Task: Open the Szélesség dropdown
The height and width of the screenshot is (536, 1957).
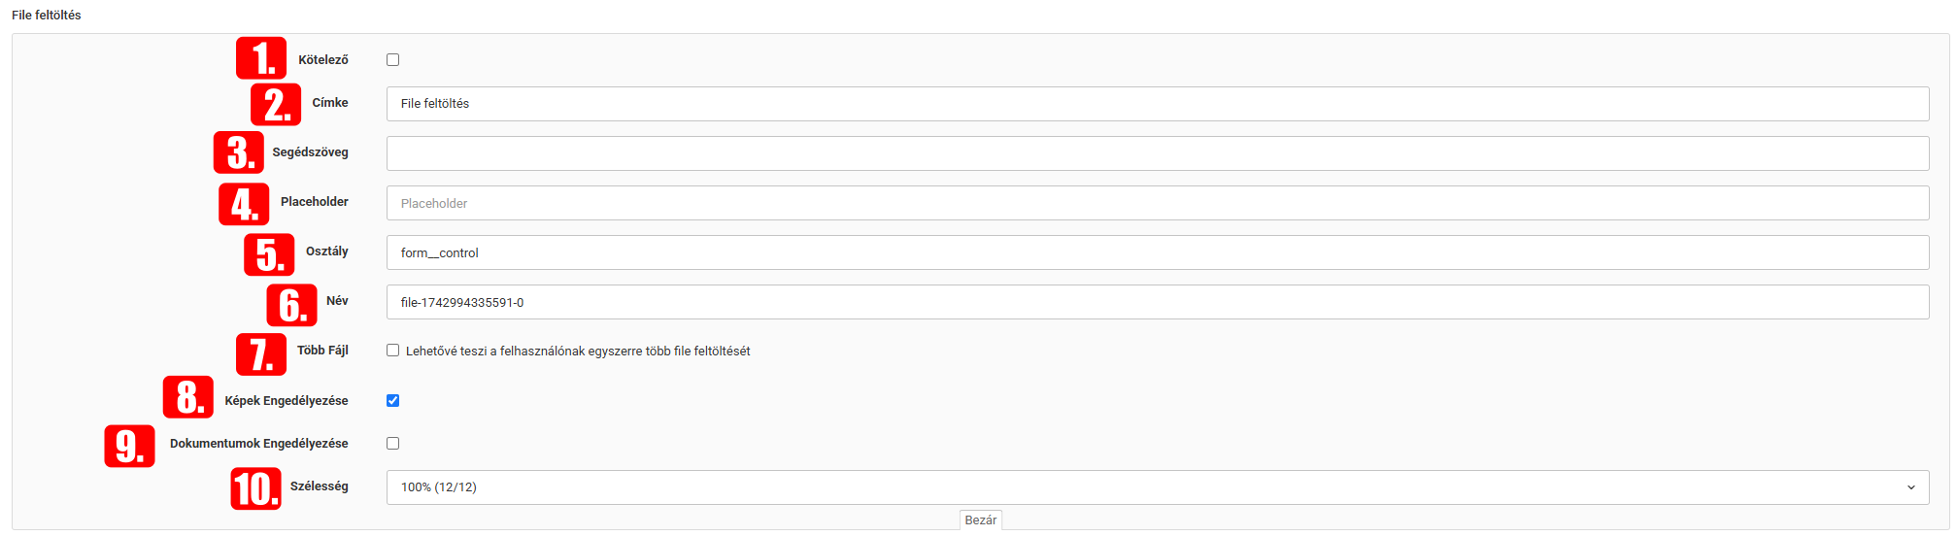Action: [x=1156, y=487]
